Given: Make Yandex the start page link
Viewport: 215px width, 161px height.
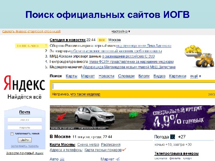Looking at the screenshot, I should [31, 31].
